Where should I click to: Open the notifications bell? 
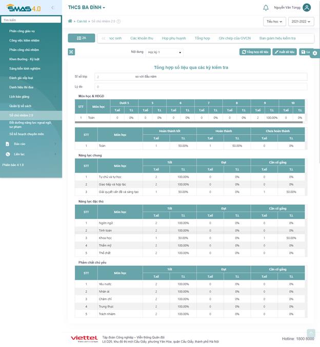pyautogui.click(x=266, y=8)
